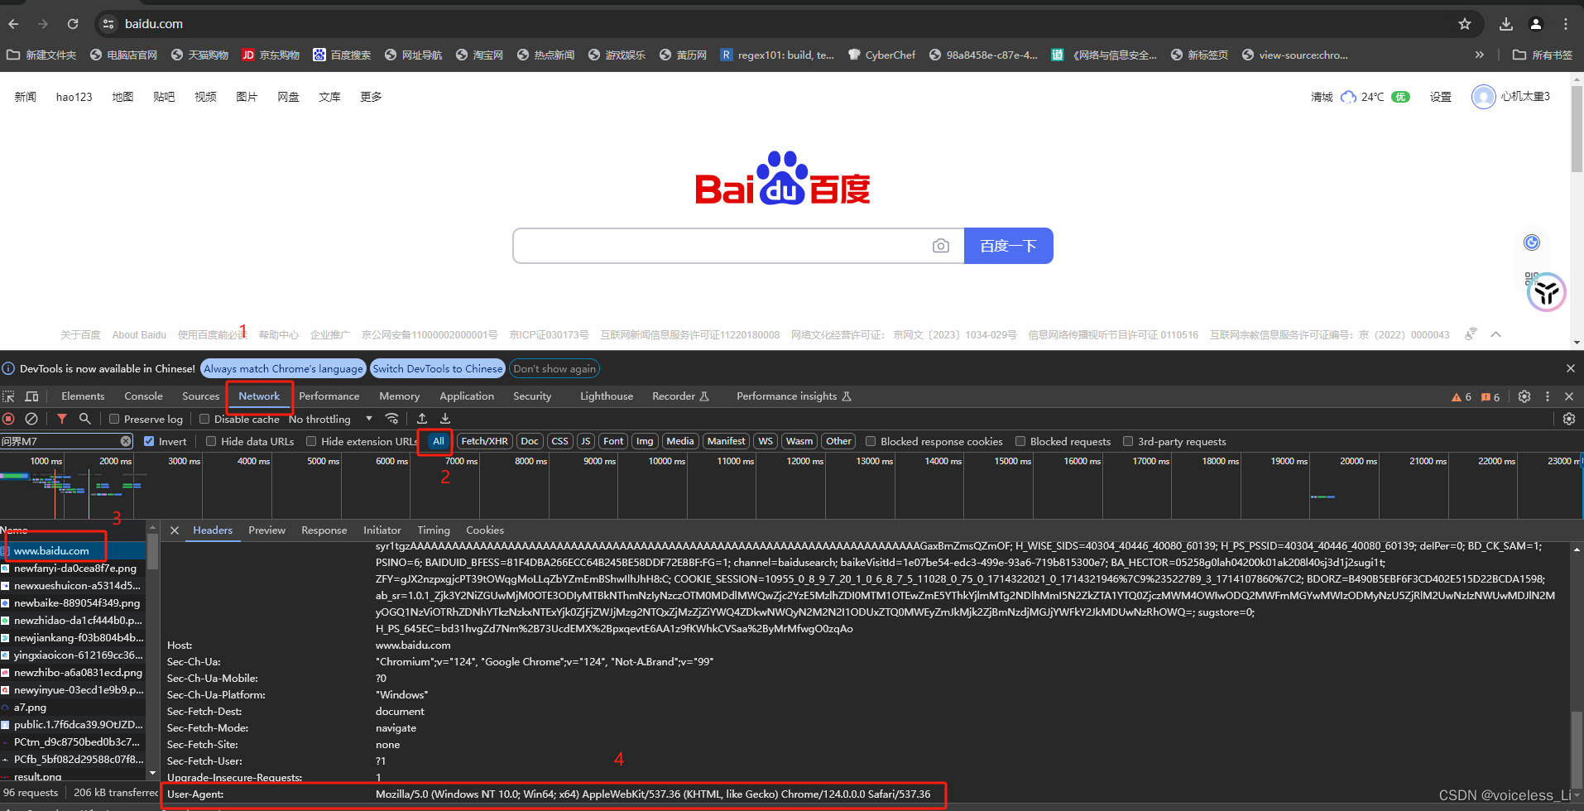This screenshot has width=1584, height=811.
Task: Open the Chrome profile avatar icon
Action: (x=1536, y=24)
